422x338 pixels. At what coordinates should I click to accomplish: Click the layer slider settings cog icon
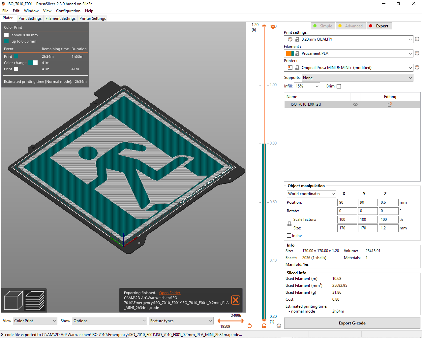pyautogui.click(x=279, y=326)
